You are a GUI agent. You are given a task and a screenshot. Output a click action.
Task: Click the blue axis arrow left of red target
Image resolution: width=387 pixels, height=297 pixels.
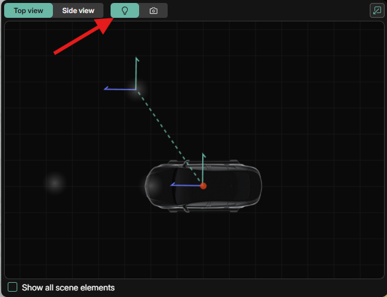[x=184, y=185]
